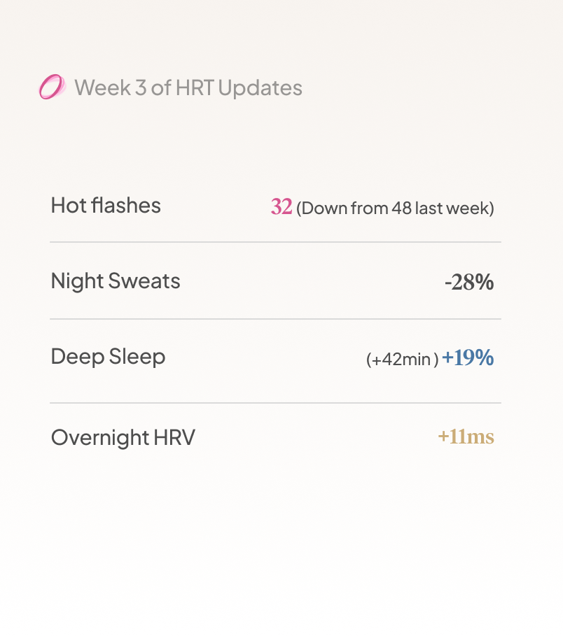Image resolution: width=563 pixels, height=638 pixels.
Task: Select the Hot flashes label text
Action: pyautogui.click(x=106, y=205)
